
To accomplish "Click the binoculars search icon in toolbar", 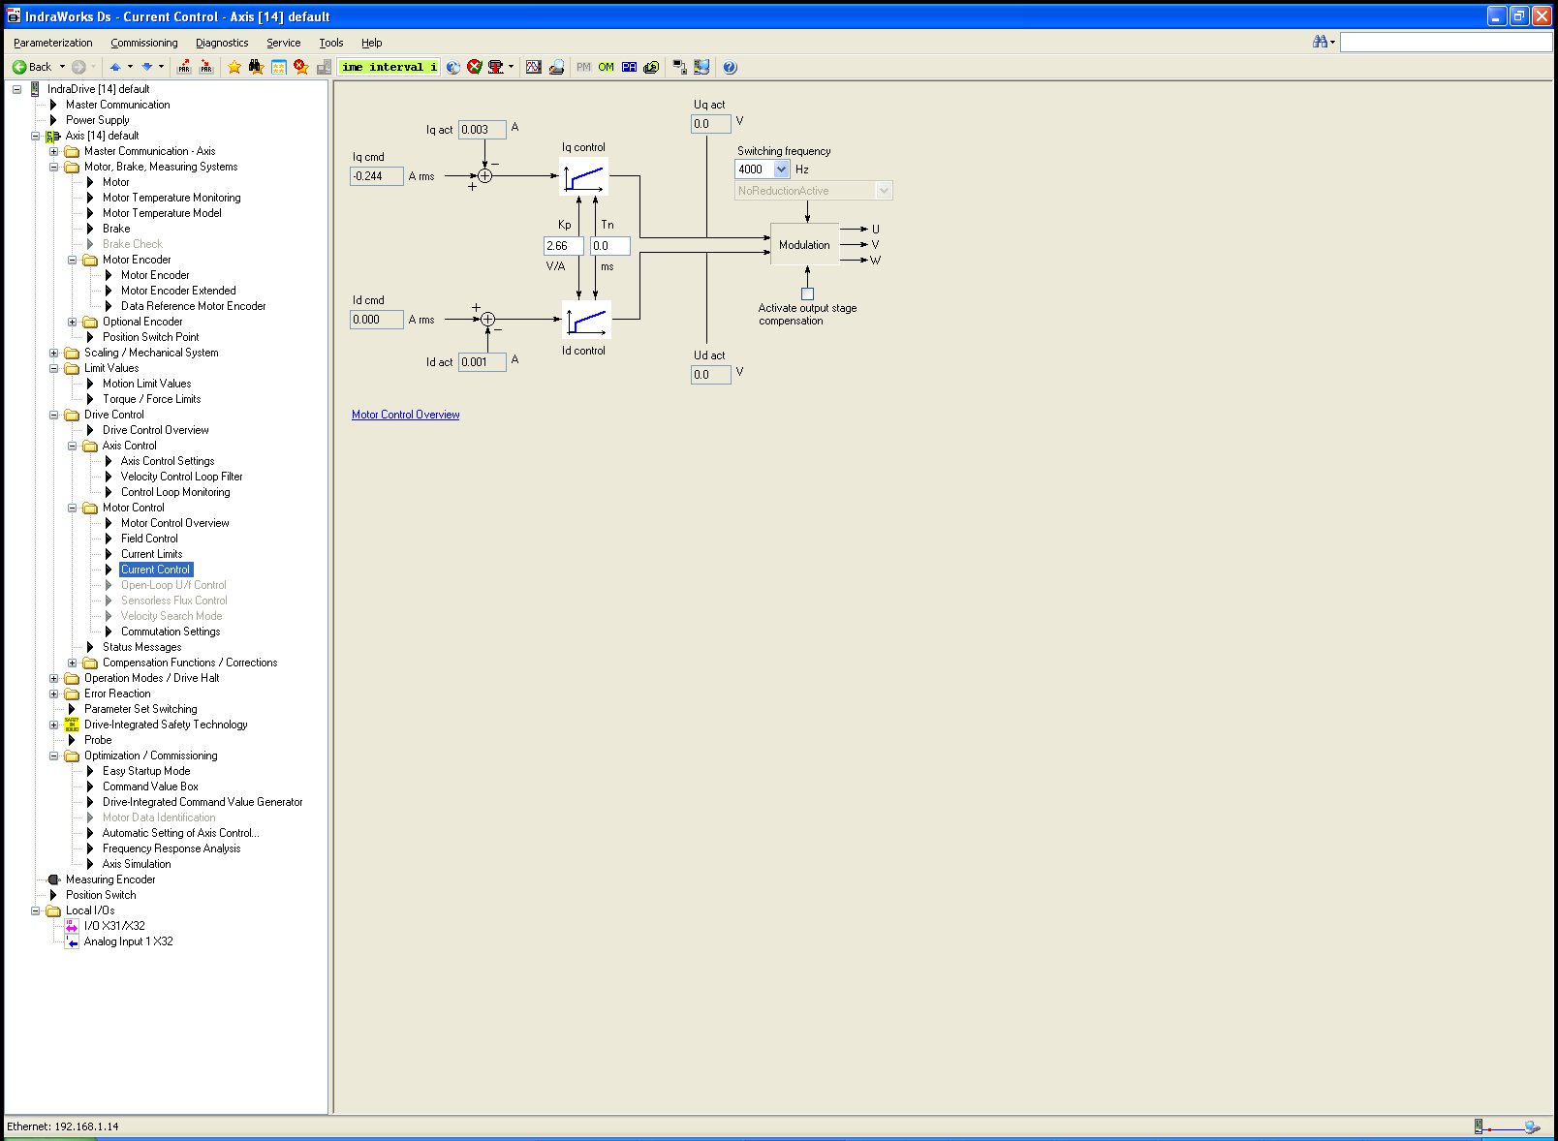I will [x=256, y=67].
